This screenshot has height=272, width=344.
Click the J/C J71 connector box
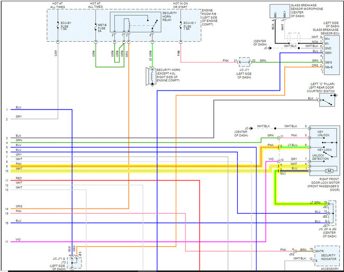[x=244, y=62]
